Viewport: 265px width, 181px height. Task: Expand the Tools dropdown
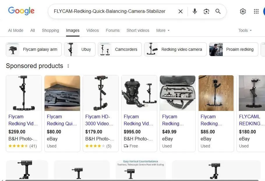click(245, 30)
